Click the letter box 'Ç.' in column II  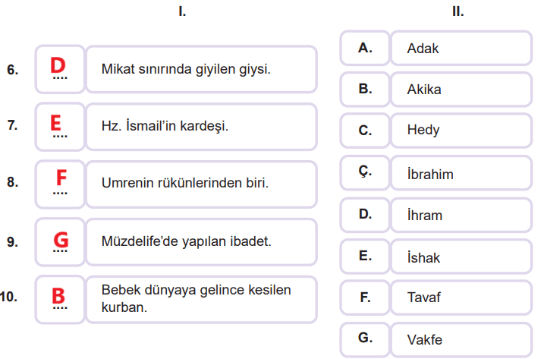(365, 172)
